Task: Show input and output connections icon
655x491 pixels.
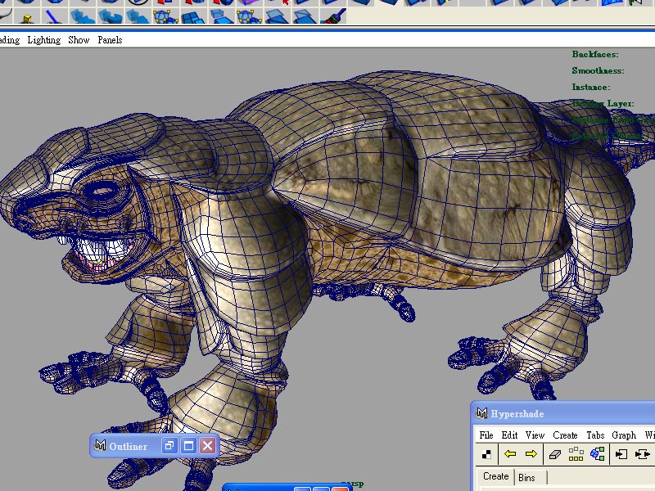Action: tap(643, 454)
